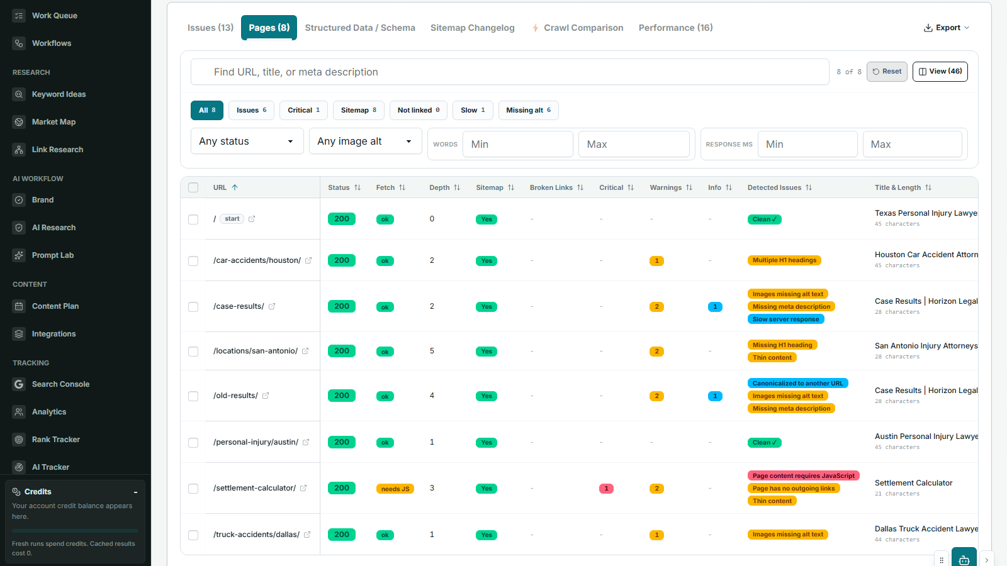This screenshot has width=1007, height=566.
Task: Click the Reset filters button
Action: pos(887,72)
